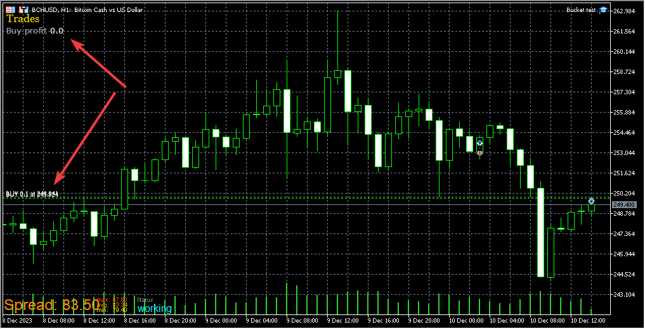645x329 pixels.
Task: Click the 9 Dec 00:00 time label
Action: point(221,320)
